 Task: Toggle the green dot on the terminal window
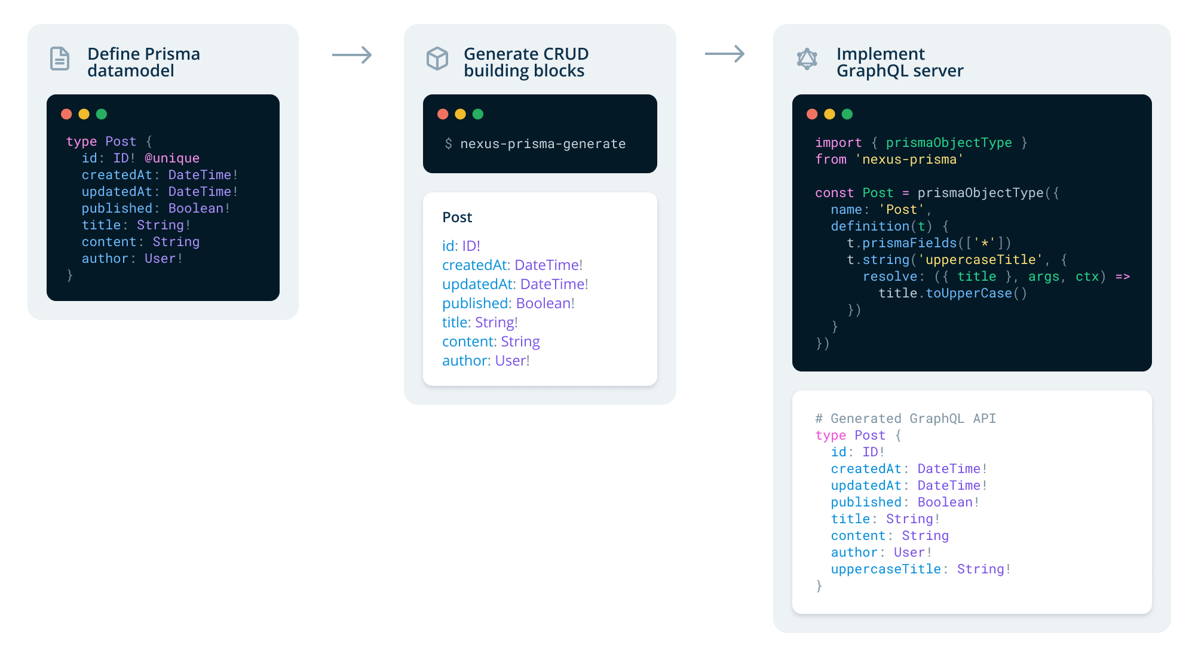click(x=477, y=113)
